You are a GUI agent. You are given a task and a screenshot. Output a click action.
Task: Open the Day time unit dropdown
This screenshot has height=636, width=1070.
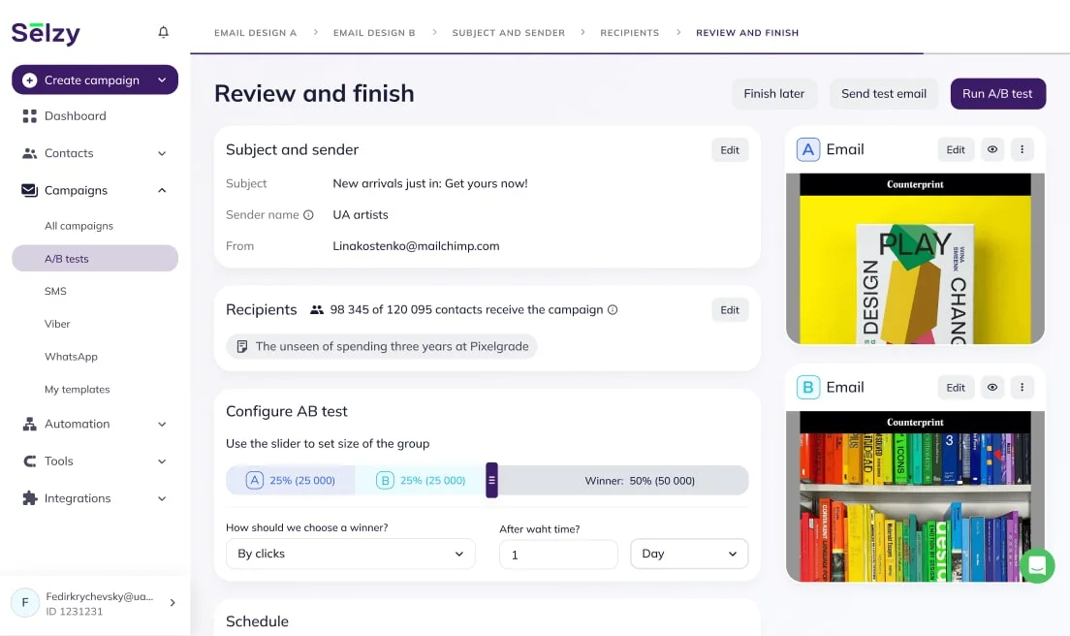(x=689, y=554)
